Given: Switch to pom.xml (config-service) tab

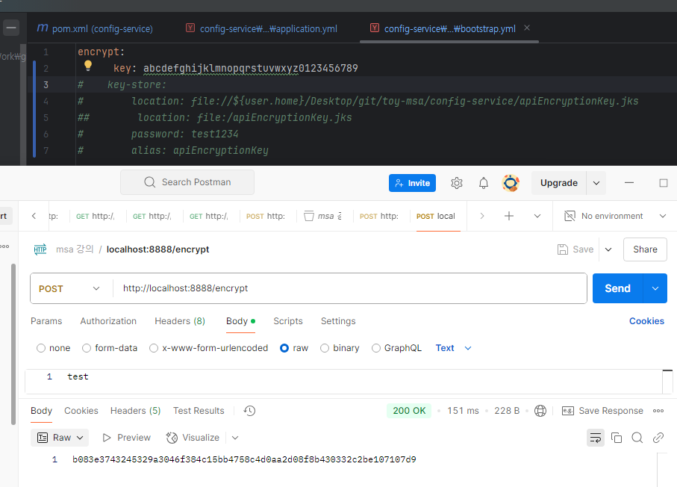Looking at the screenshot, I should pyautogui.click(x=95, y=28).
